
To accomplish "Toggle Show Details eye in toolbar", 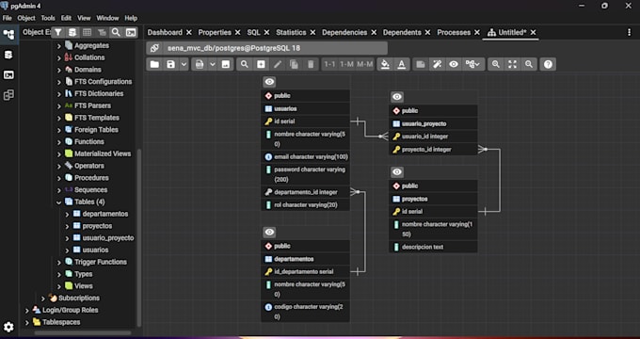I will click(454, 64).
